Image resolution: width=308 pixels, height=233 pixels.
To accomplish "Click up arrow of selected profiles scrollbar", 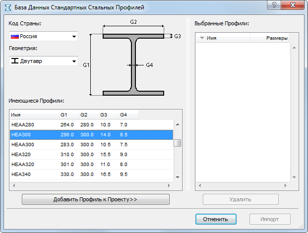I will (294, 48).
